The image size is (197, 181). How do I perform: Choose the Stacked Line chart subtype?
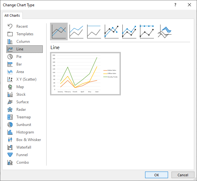coord(76,31)
